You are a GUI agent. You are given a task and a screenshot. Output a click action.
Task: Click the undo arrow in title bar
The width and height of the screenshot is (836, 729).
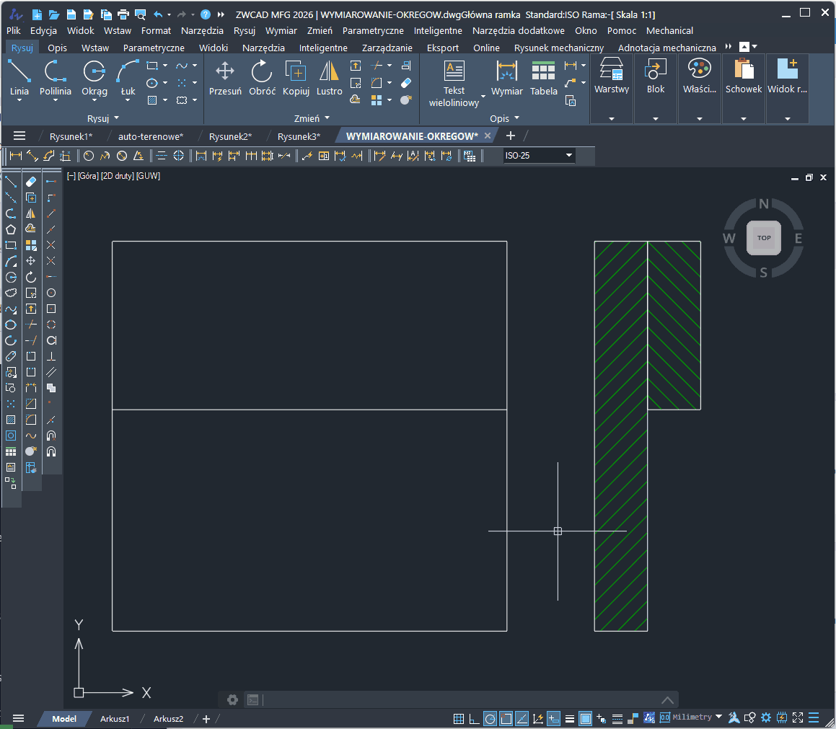tap(158, 14)
